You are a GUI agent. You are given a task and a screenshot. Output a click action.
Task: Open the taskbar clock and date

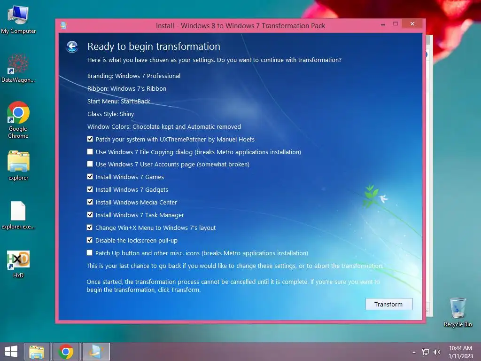(x=460, y=352)
